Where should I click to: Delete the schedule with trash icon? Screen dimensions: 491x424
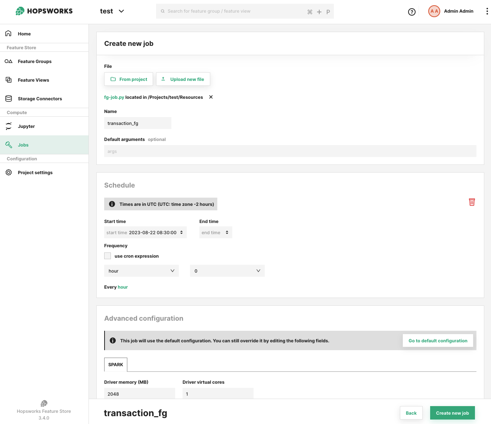click(x=472, y=202)
